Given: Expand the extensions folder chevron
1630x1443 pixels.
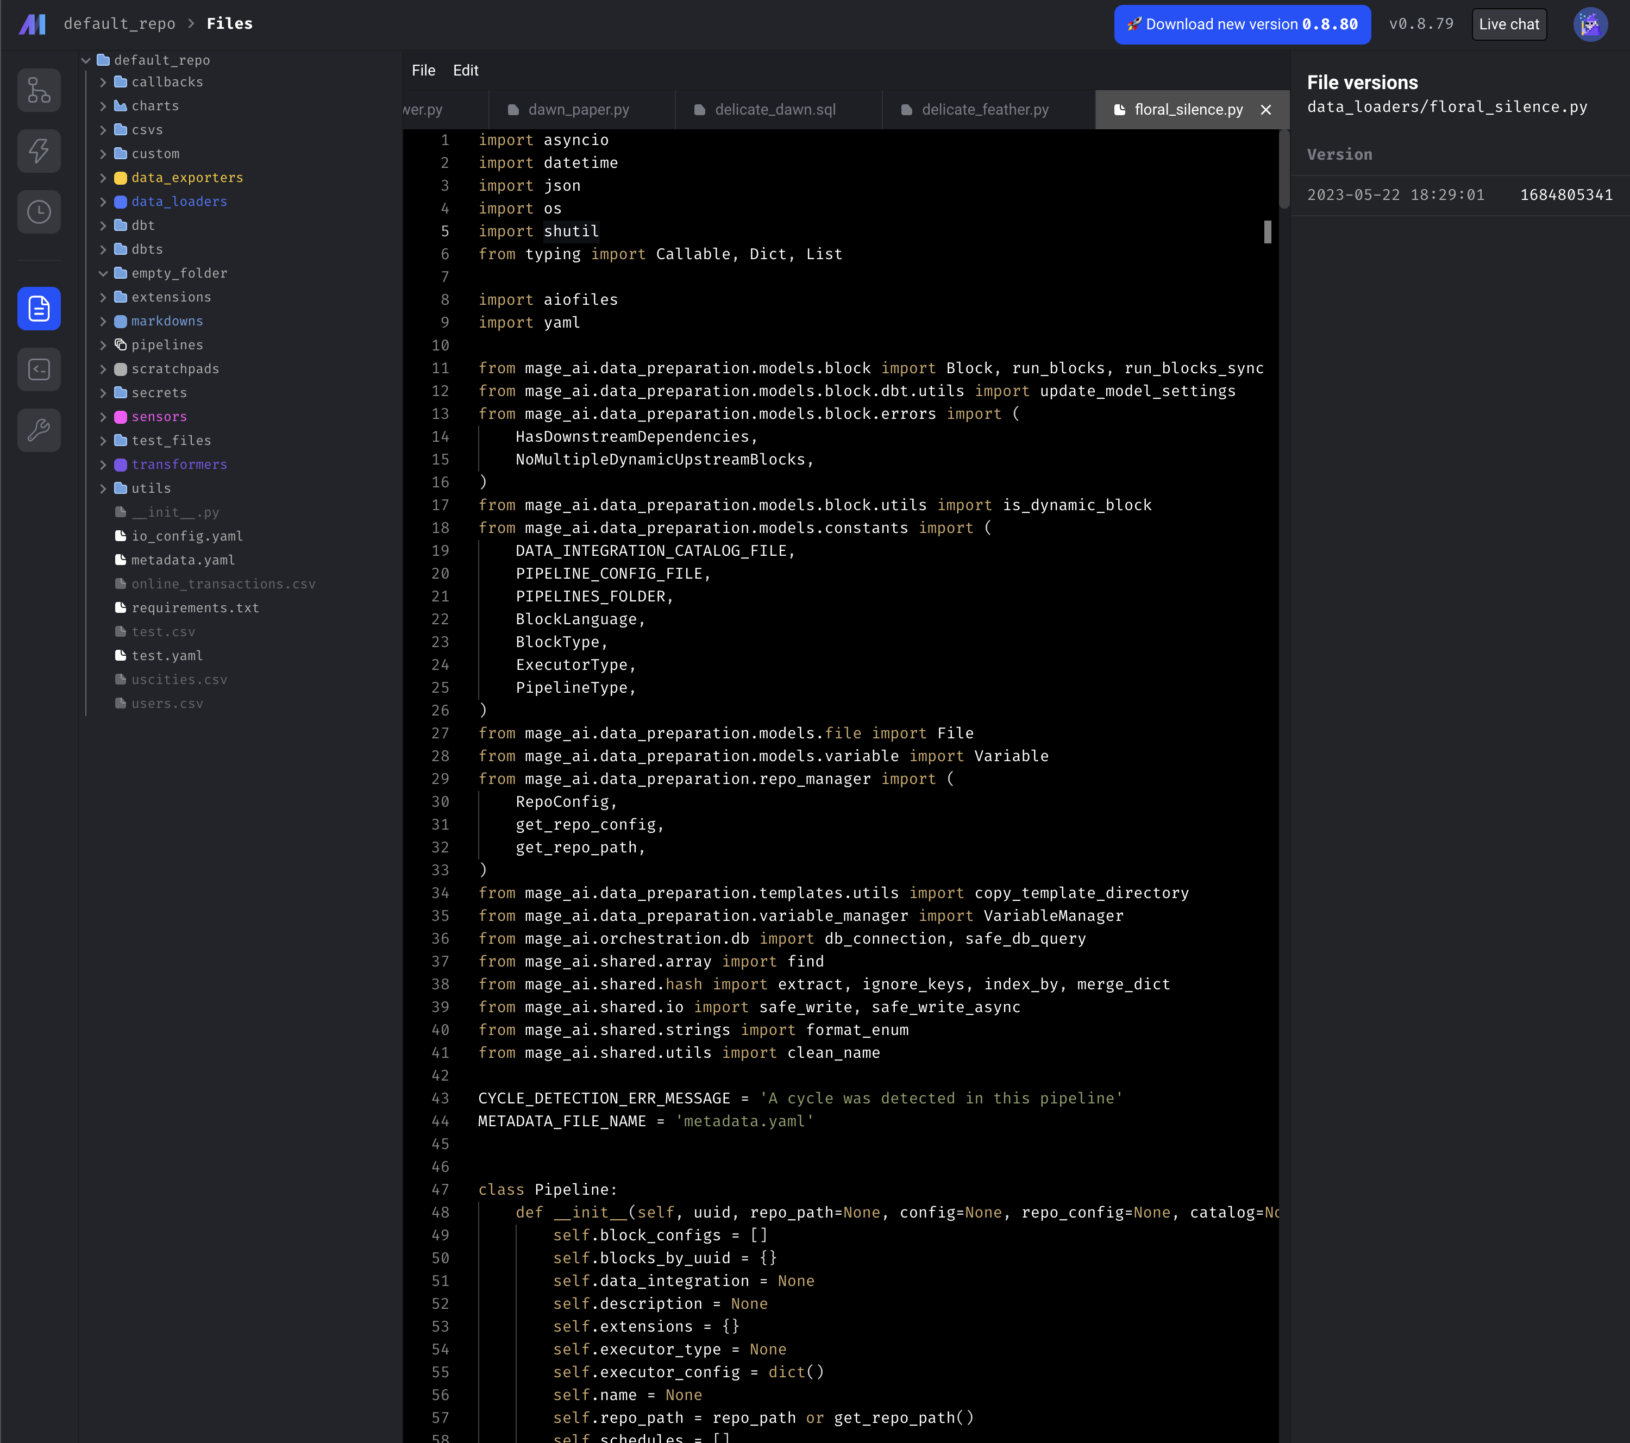Looking at the screenshot, I should coord(103,297).
